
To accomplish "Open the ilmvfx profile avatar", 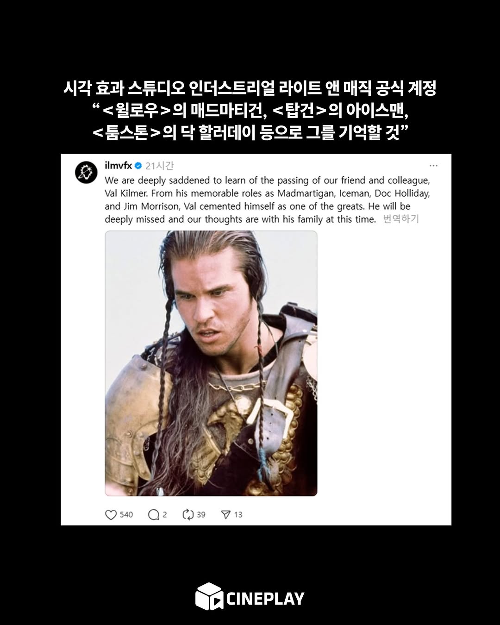I will tap(86, 173).
